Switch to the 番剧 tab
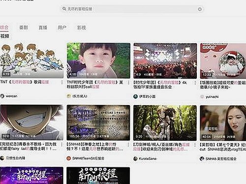Image resolution: width=246 pixels, height=184 pixels. [24, 27]
